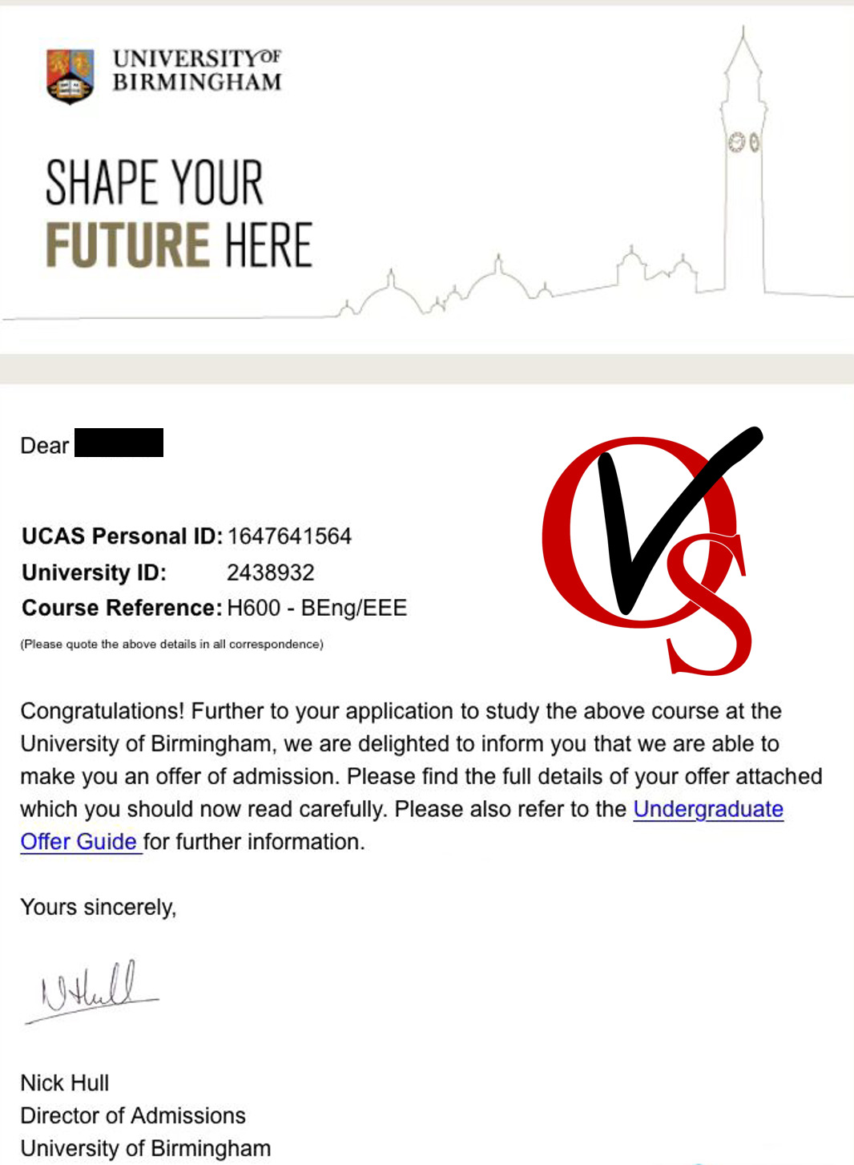Click the University of Birmingham crest logo

pyautogui.click(x=70, y=76)
